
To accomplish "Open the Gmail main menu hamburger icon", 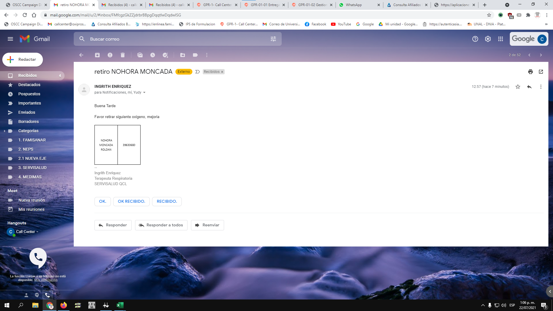I will point(10,39).
